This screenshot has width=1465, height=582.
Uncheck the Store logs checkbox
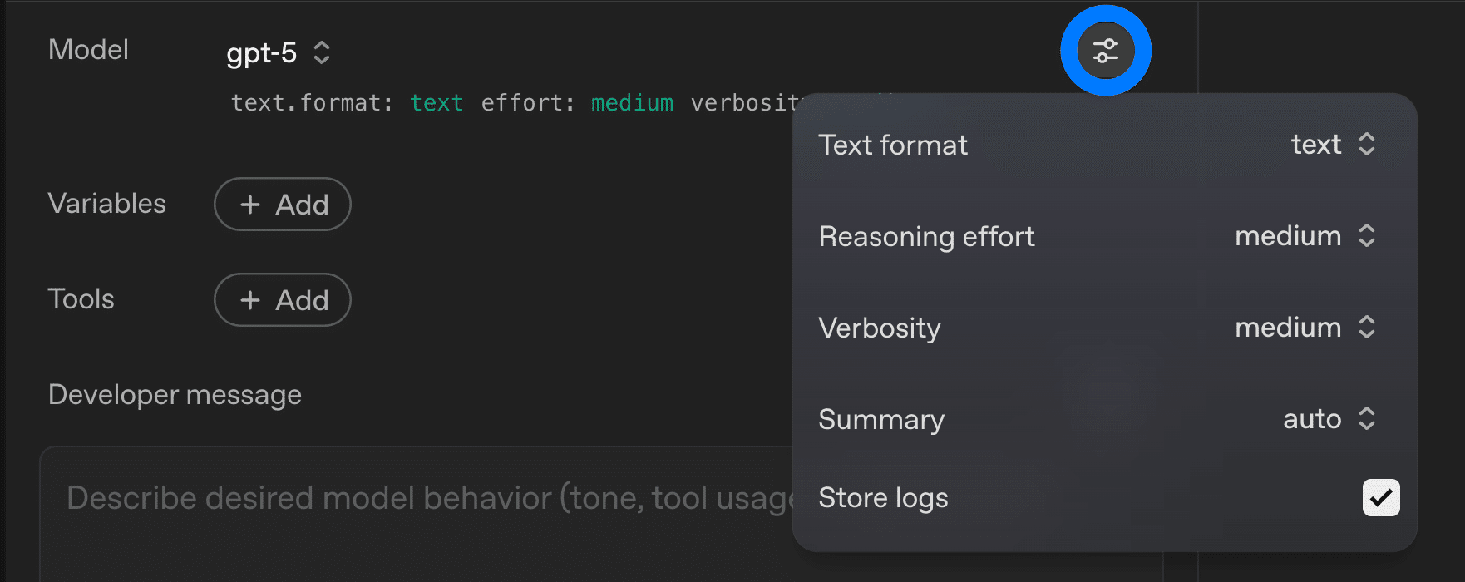1380,498
